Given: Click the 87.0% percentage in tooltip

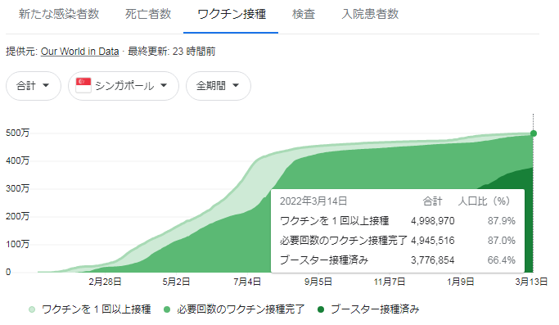Looking at the screenshot, I should 501,241.
